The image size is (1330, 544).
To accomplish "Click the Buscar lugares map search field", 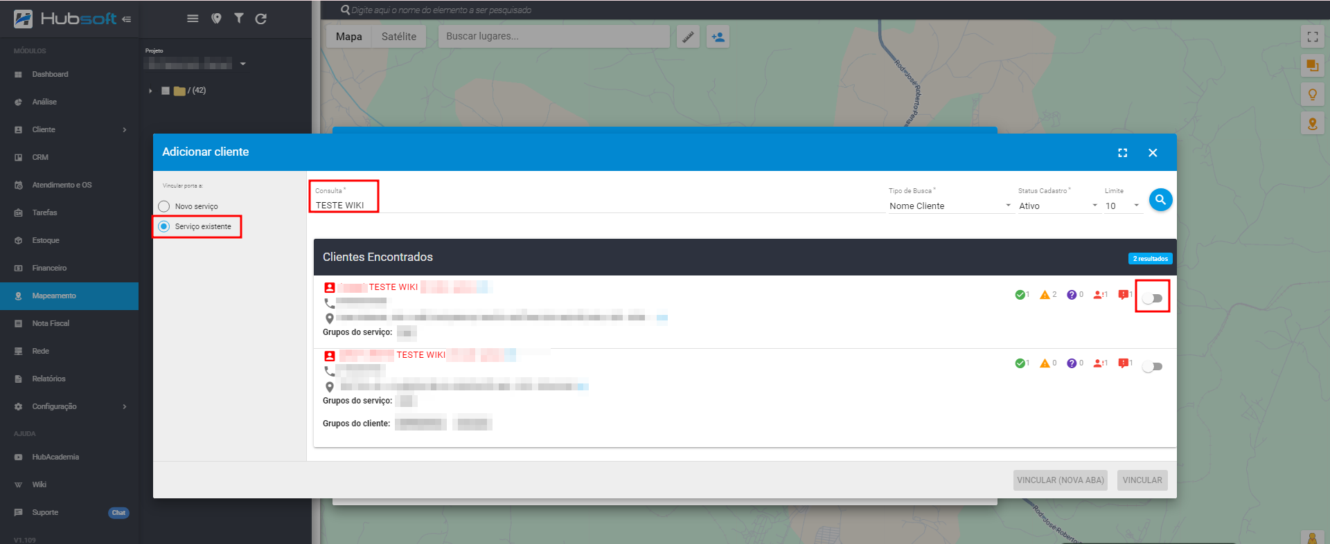I will click(553, 37).
